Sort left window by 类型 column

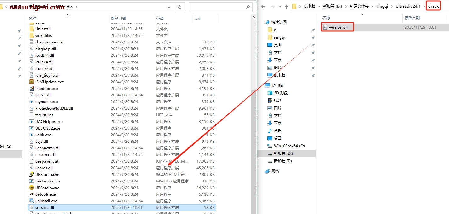[160, 19]
